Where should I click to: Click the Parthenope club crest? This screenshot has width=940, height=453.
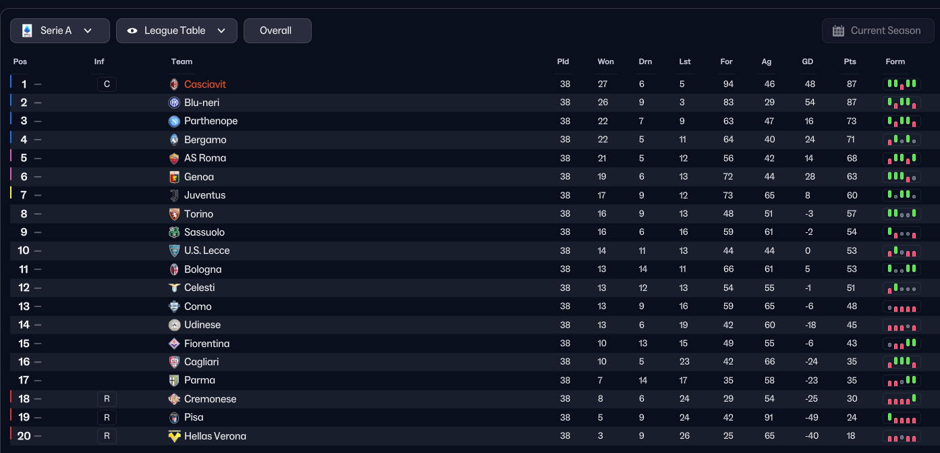[174, 122]
